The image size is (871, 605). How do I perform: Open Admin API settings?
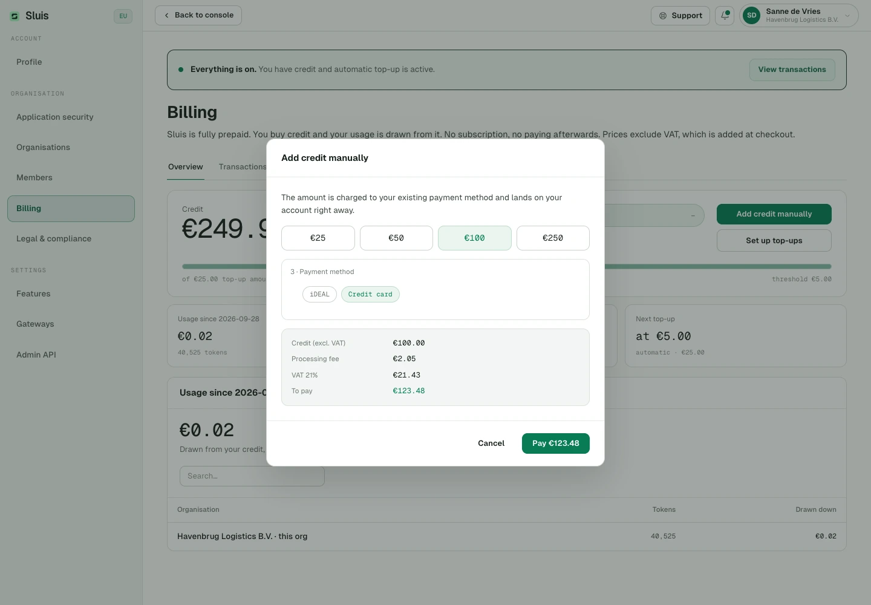point(71,355)
